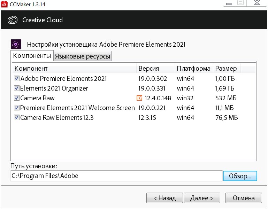The image size is (268, 209).
Task: Uncheck the Adobe Premiere Elements 2021 checkbox
Action: pyautogui.click(x=17, y=79)
